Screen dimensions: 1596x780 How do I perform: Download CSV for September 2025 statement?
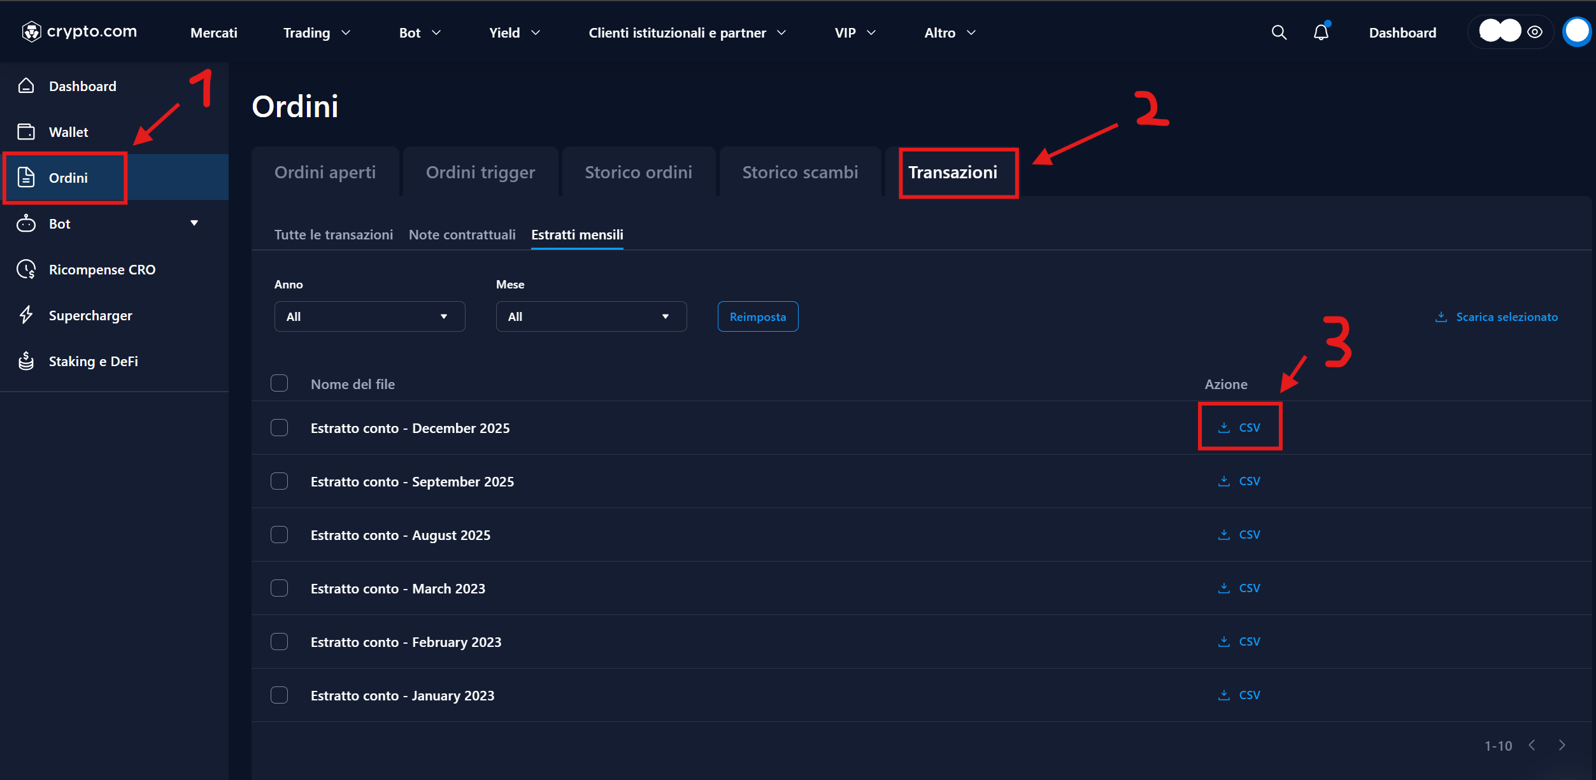[x=1239, y=481]
